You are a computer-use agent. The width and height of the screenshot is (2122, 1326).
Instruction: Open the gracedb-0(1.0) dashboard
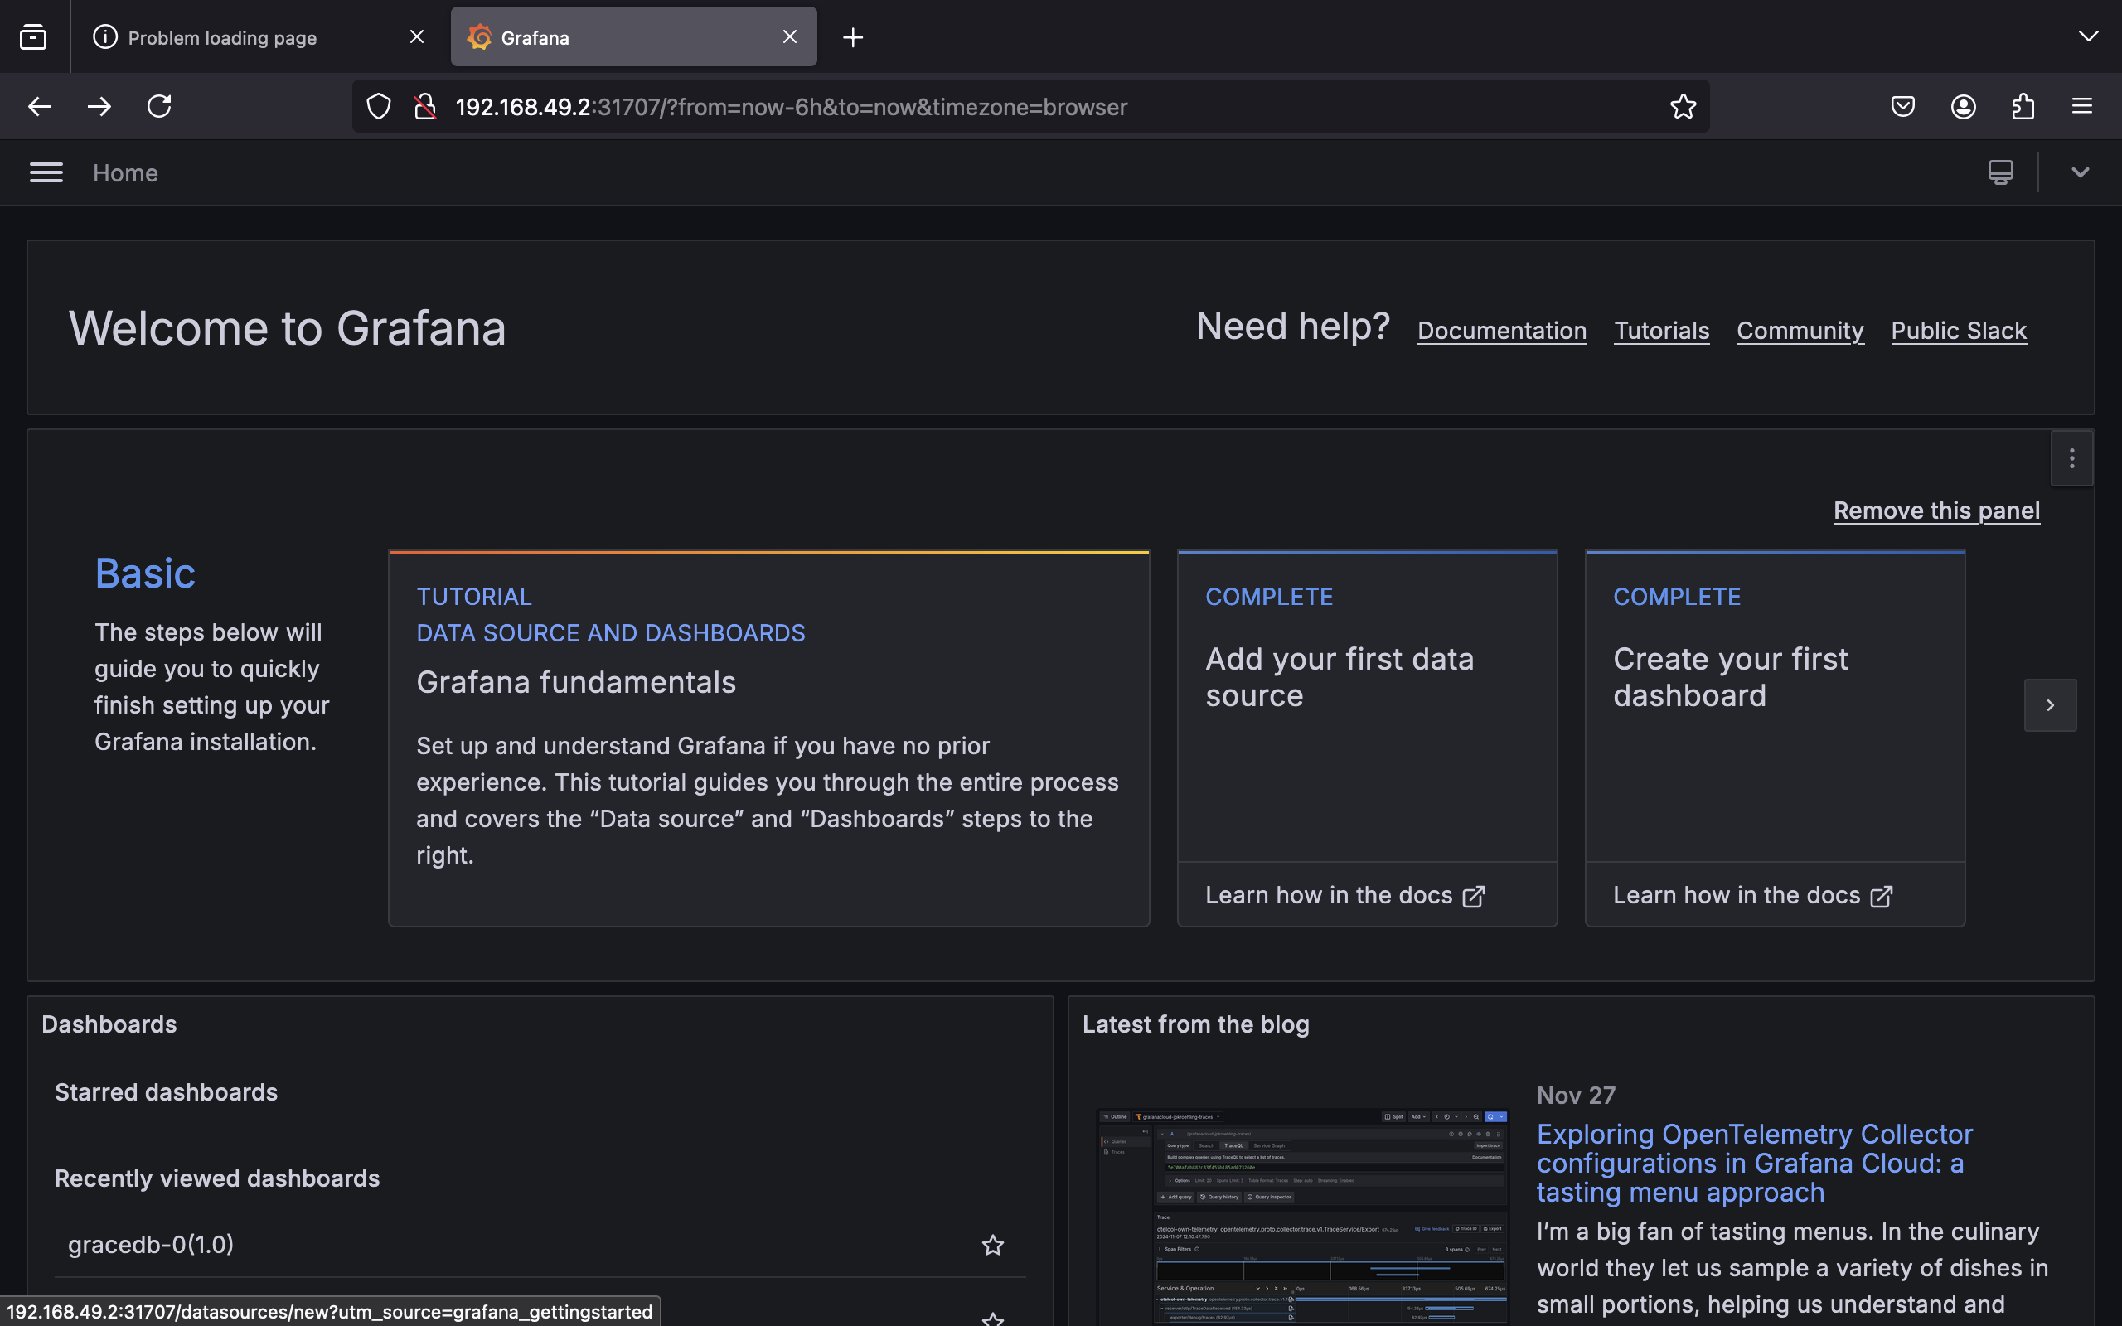tap(151, 1245)
